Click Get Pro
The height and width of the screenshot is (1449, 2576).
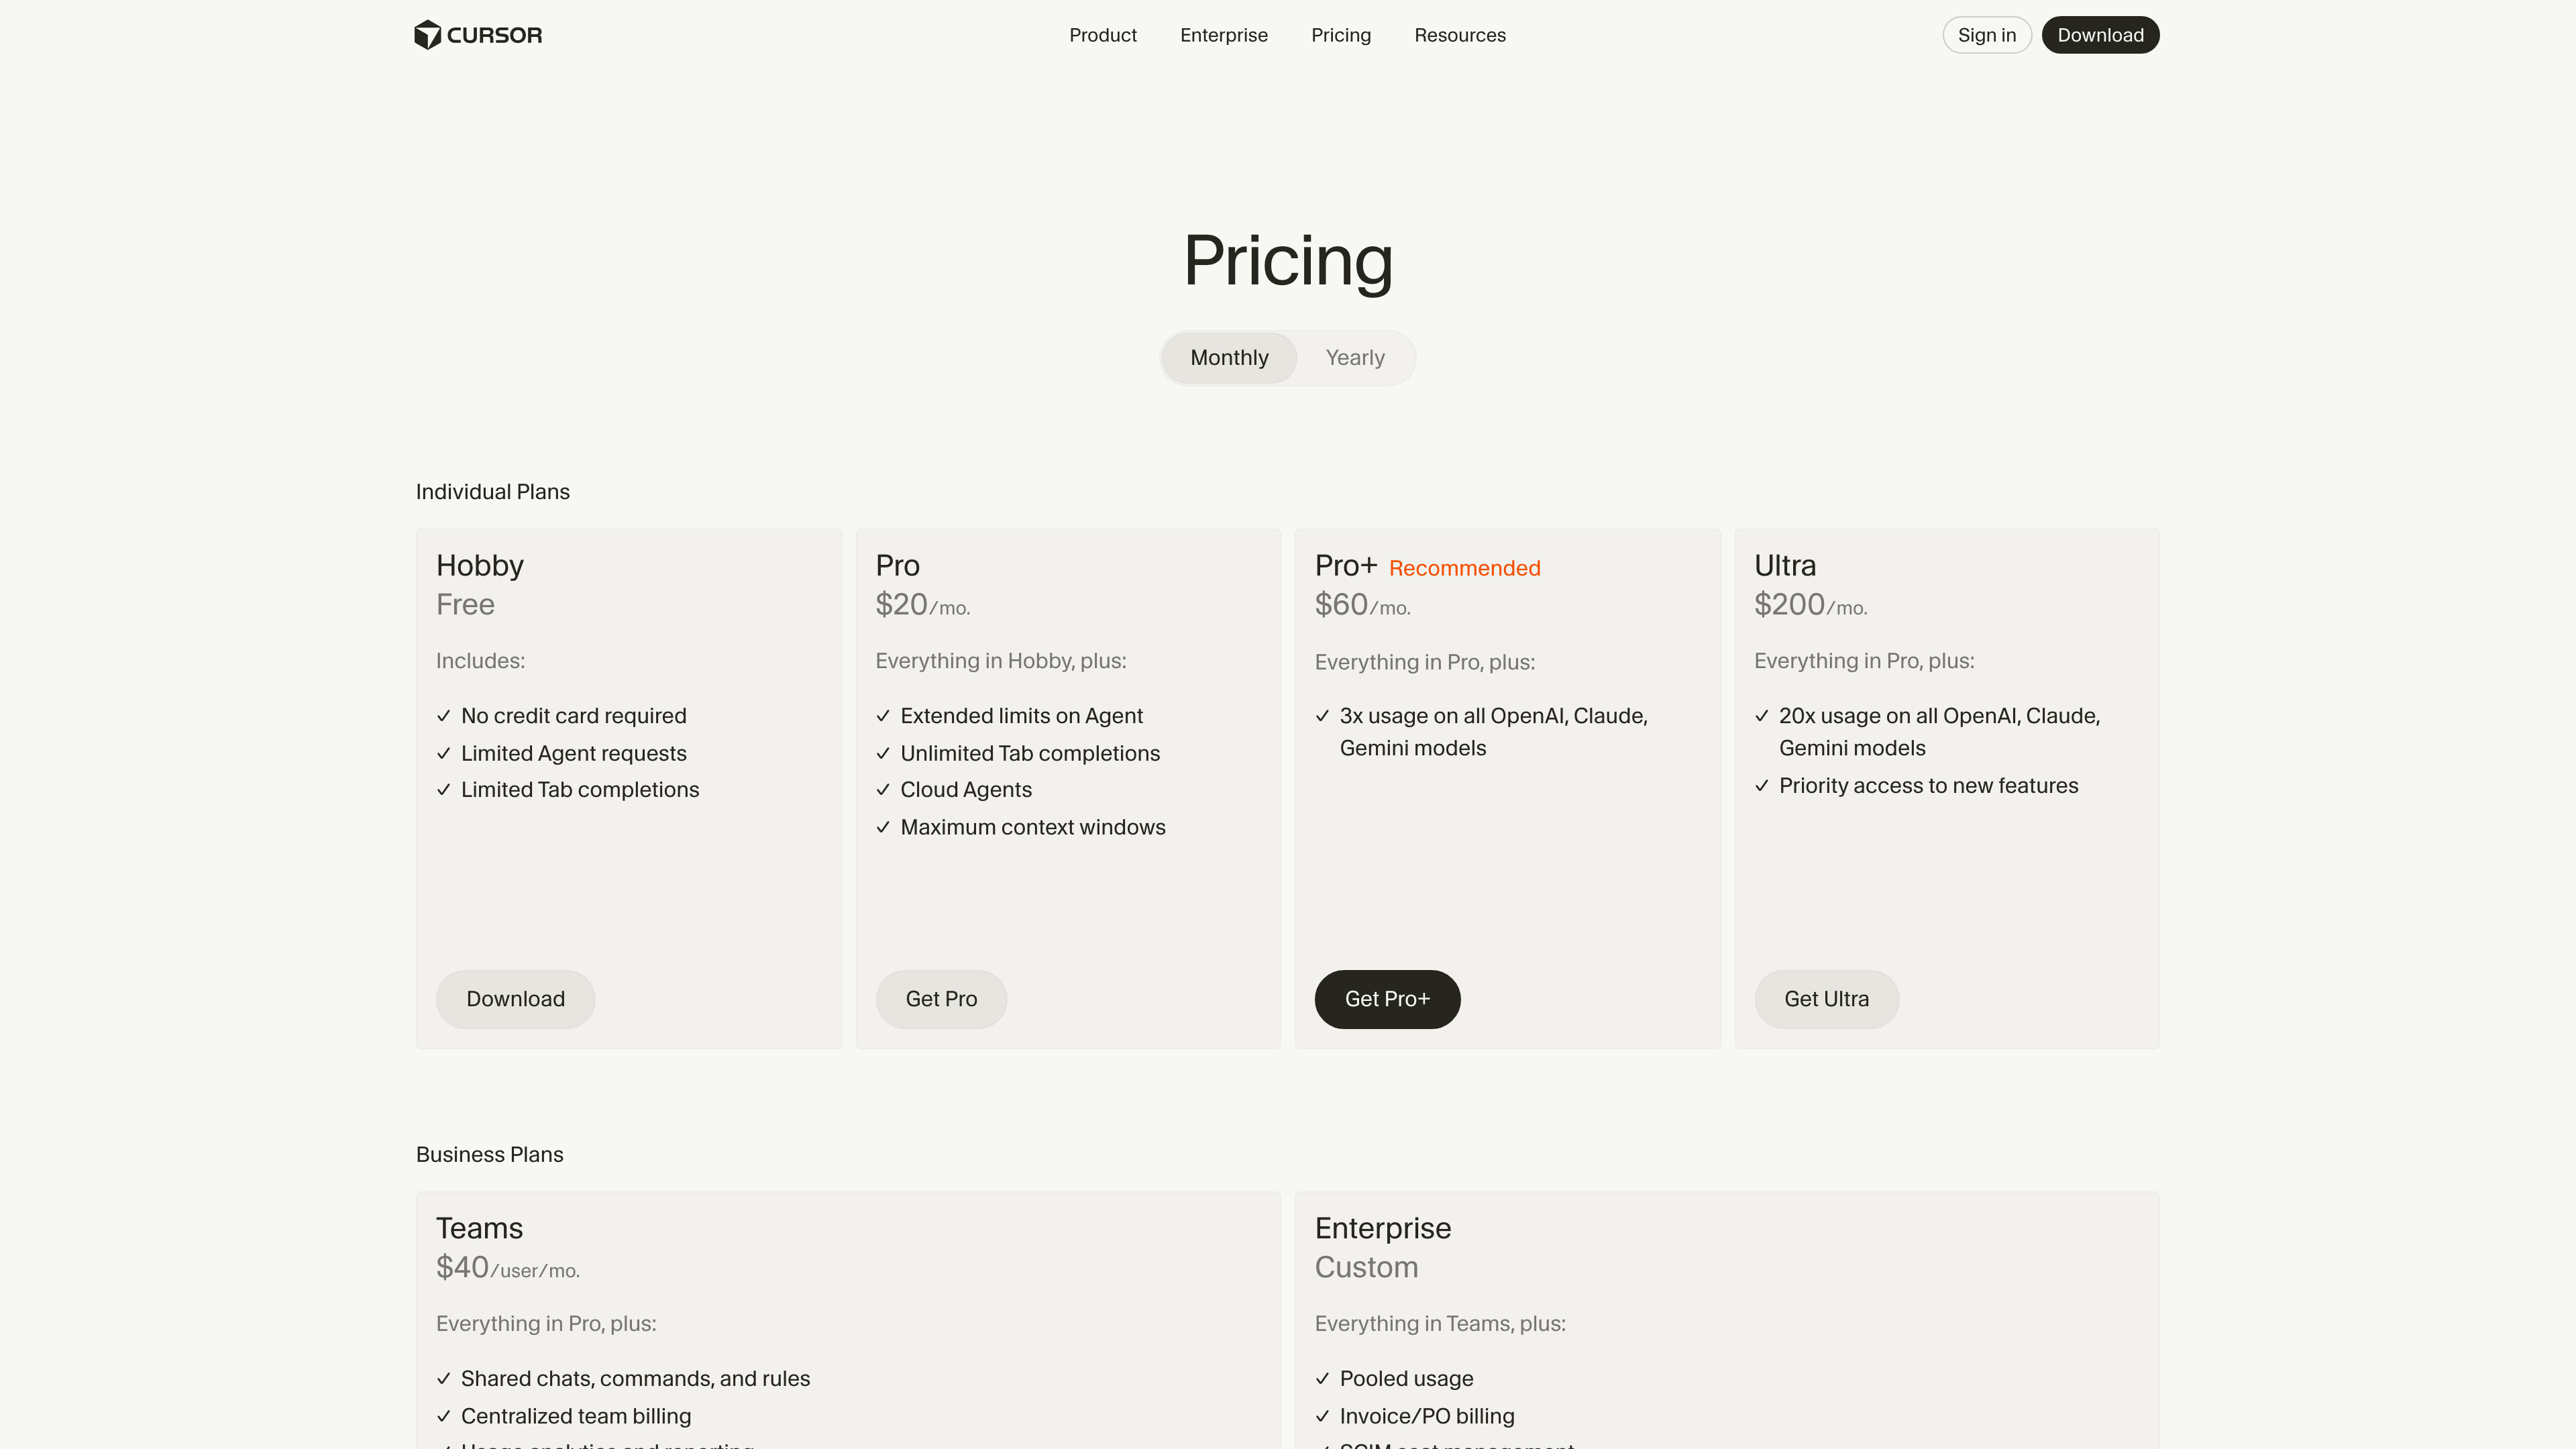coord(940,998)
